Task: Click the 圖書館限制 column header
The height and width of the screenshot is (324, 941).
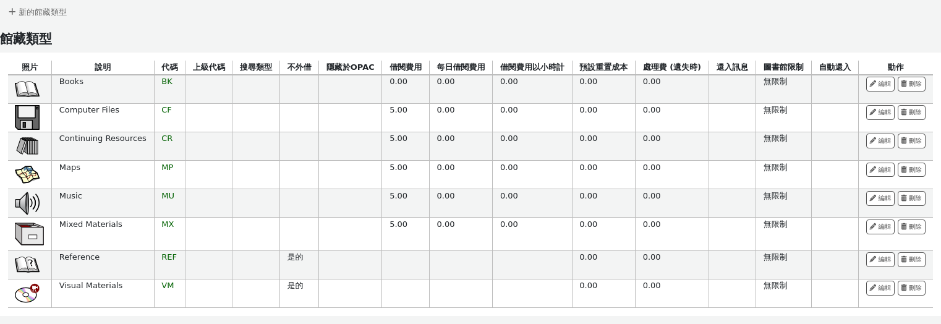Action: click(x=783, y=67)
